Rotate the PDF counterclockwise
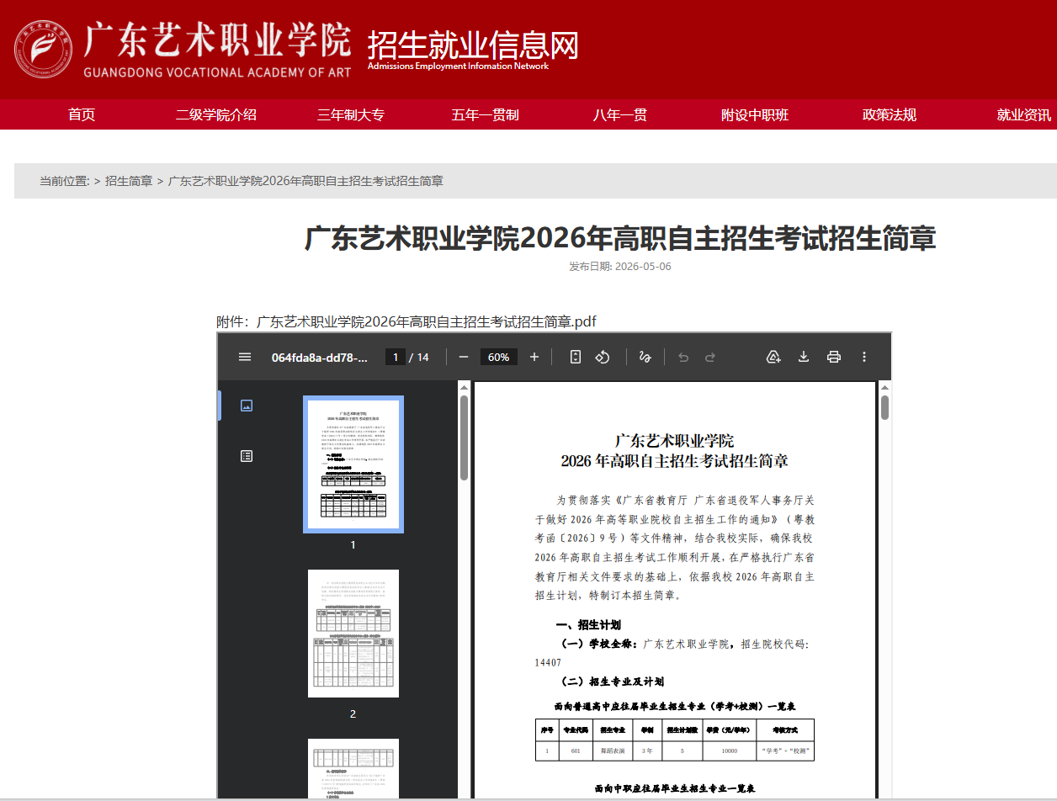The width and height of the screenshot is (1057, 801). click(603, 357)
